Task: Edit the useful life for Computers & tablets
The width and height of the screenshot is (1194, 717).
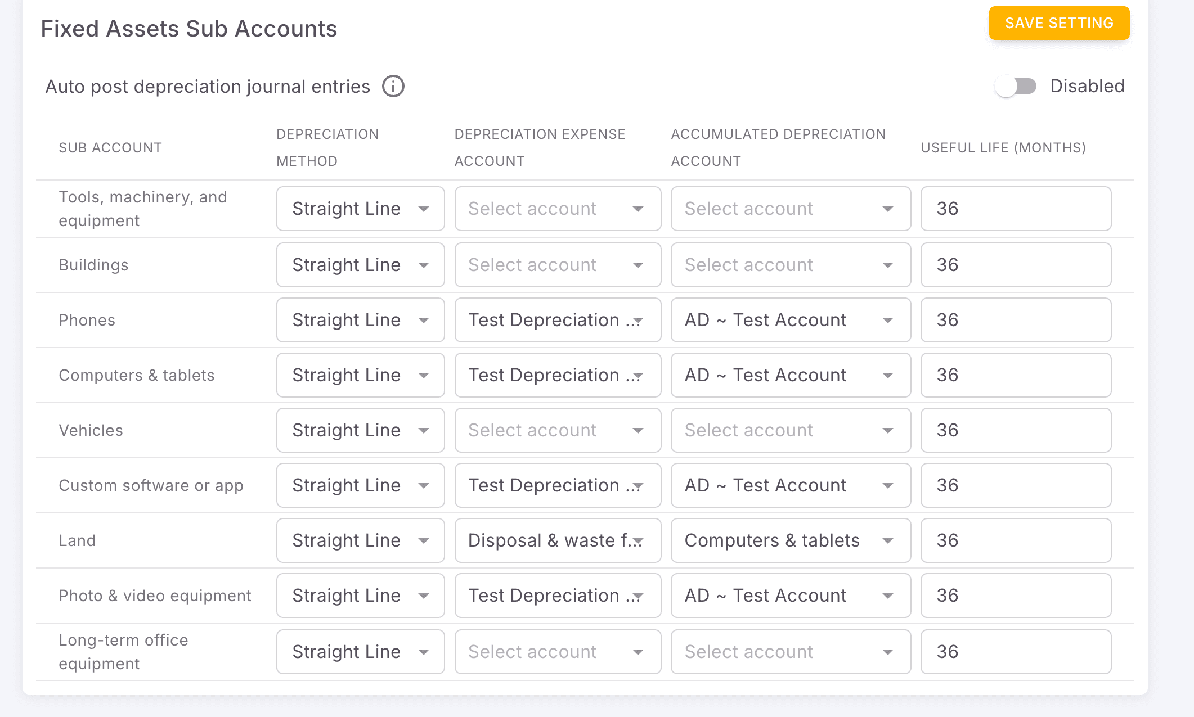Action: (x=1015, y=375)
